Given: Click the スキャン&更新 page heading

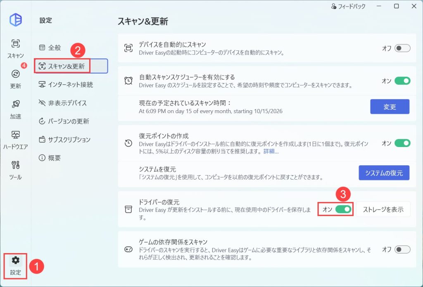Looking at the screenshot, I should pos(143,21).
